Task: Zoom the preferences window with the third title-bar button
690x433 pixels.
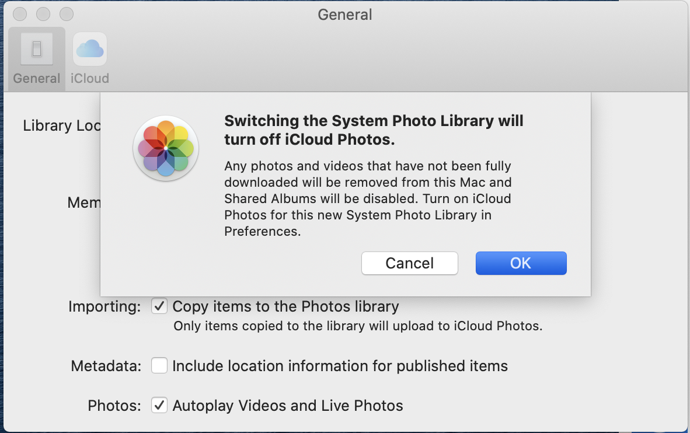Action: [x=67, y=14]
